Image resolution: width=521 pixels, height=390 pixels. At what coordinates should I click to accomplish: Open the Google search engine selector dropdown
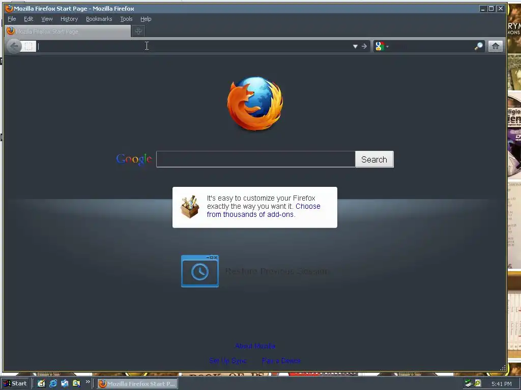coord(382,46)
